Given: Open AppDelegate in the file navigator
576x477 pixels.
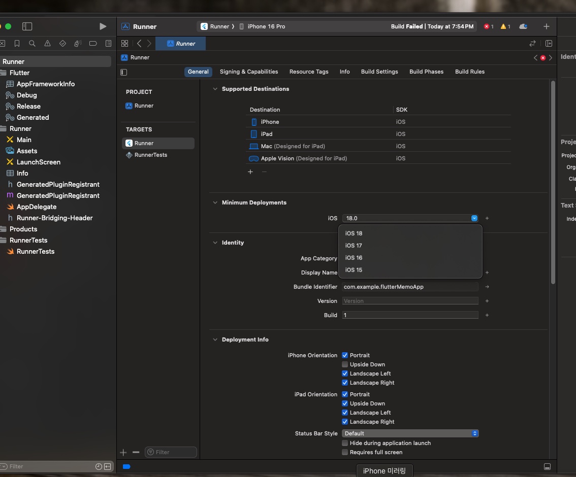Looking at the screenshot, I should click(x=37, y=207).
